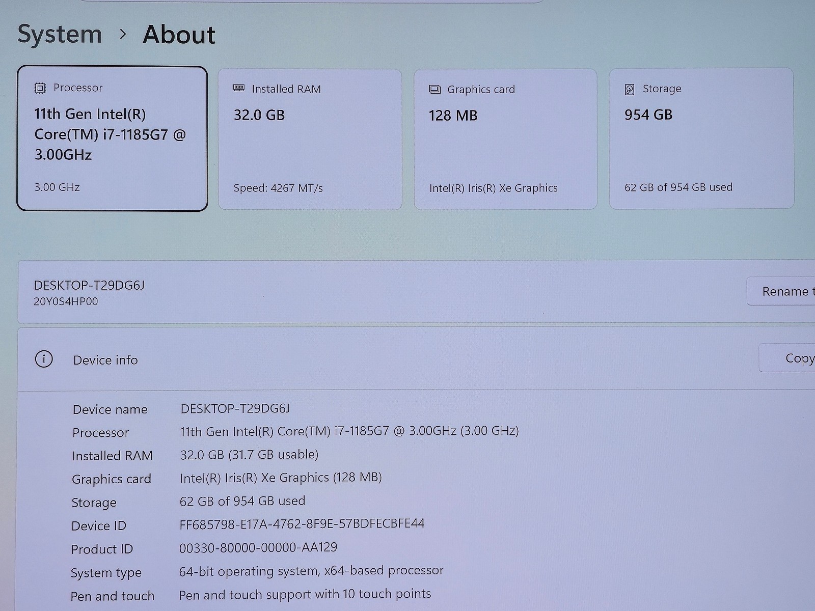This screenshot has height=611, width=815.
Task: Collapse the Device info section header
Action: click(x=416, y=359)
